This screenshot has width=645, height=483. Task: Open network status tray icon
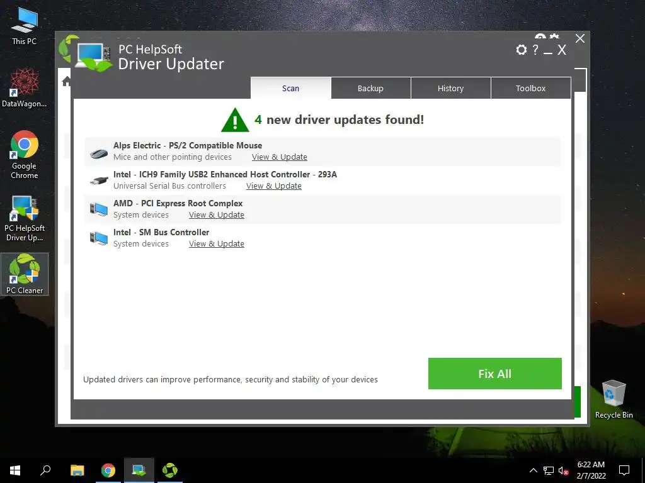pos(549,470)
